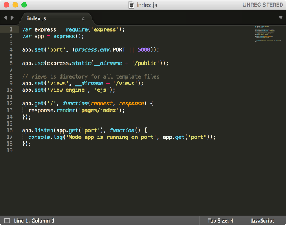Place cursor in 'pages/index' string
The height and width of the screenshot is (225, 286).
click(99, 110)
